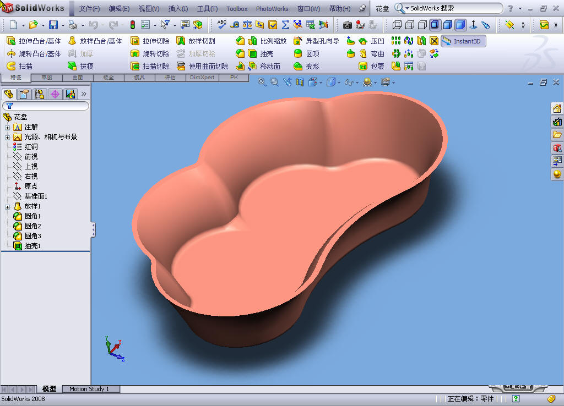Viewport: 564px width, 406px height.
Task: Select the Wrap 包覆 tool
Action: (x=372, y=66)
